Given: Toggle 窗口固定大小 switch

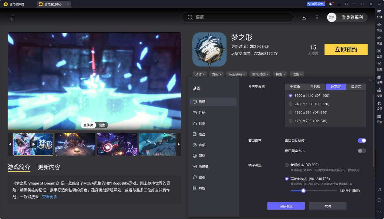Looking at the screenshot, I should 362,151.
